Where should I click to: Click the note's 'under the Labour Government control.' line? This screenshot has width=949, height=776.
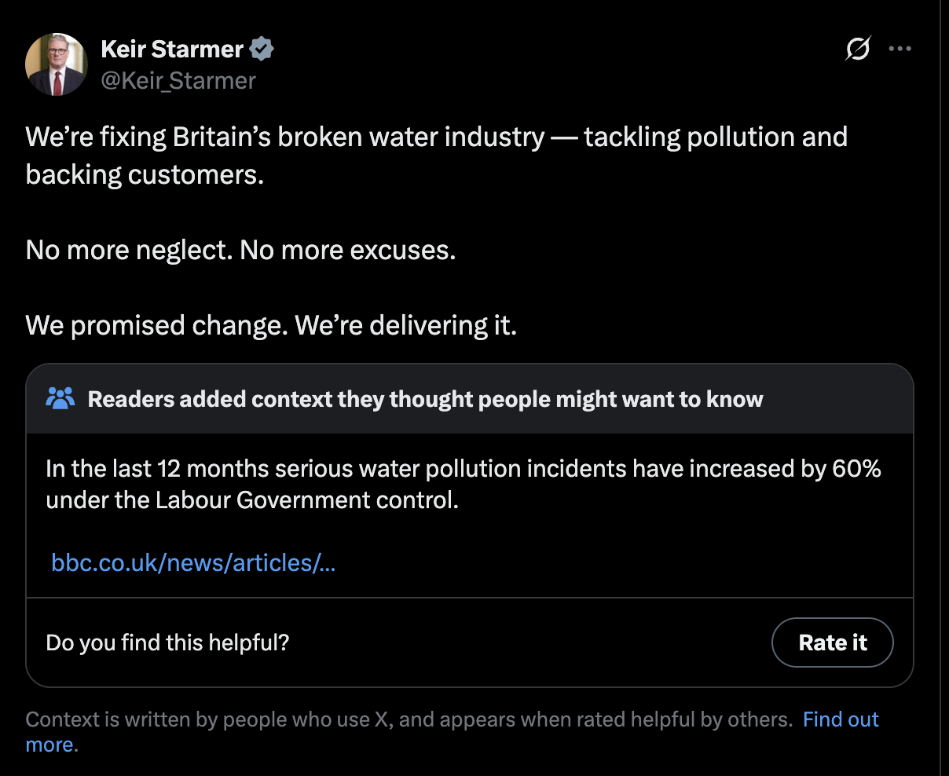coord(252,500)
